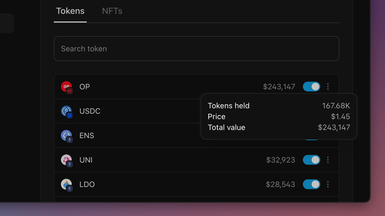Click the Ethereum network badge on LDO

70,189
